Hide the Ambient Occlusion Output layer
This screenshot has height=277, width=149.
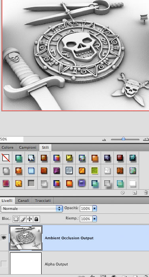[x=4, y=238]
